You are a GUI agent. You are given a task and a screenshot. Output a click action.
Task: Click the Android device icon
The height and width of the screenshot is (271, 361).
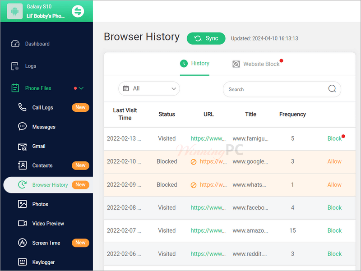tap(15, 11)
